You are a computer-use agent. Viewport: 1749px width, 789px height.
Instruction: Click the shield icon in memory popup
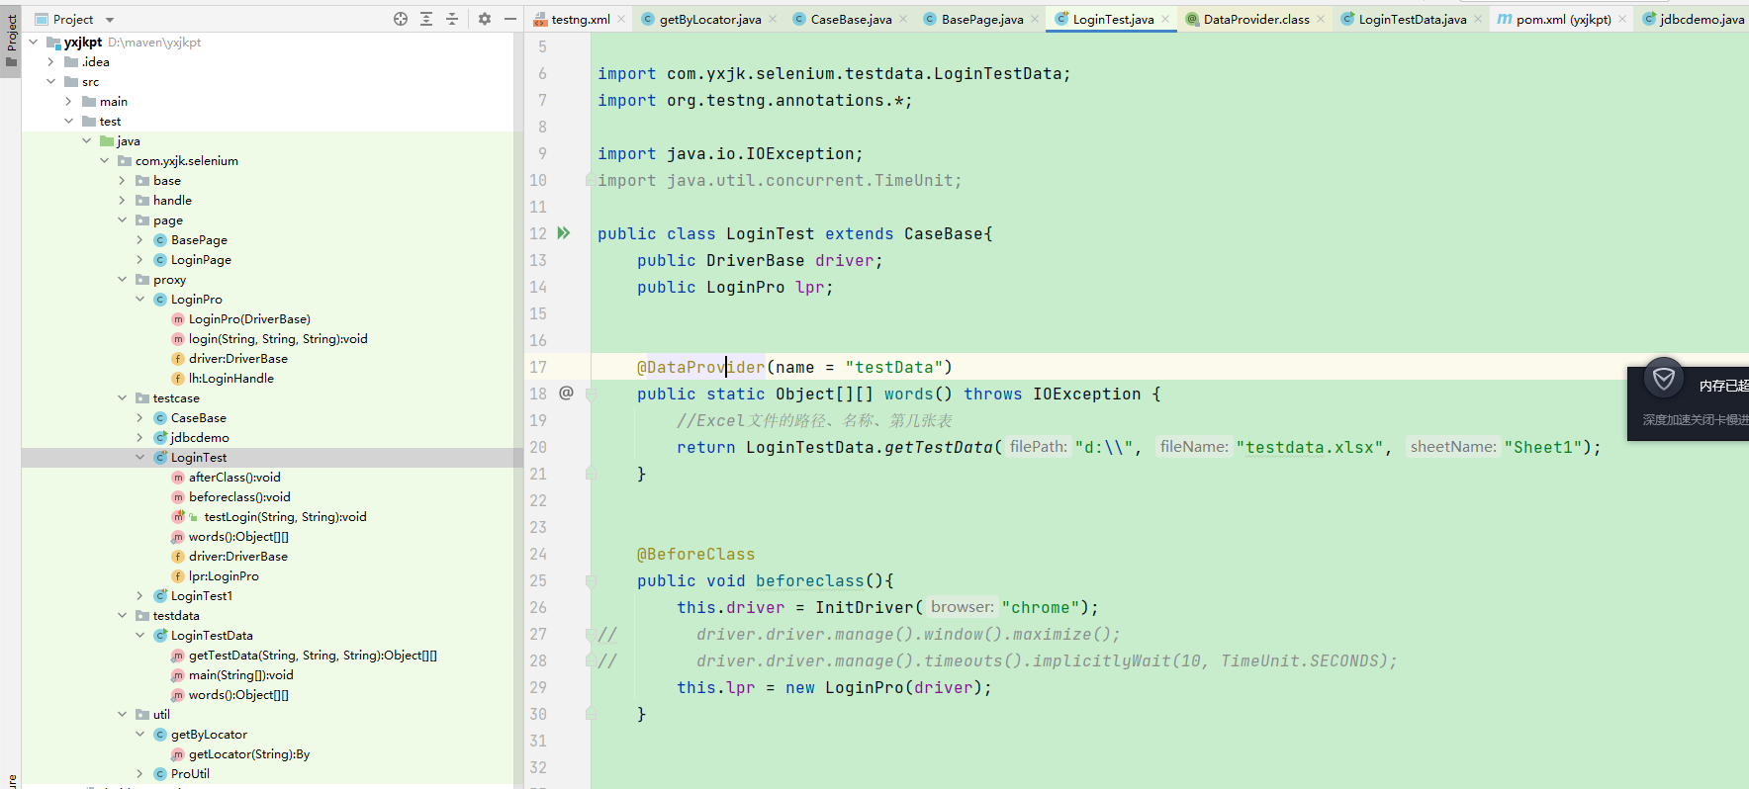[1664, 378]
